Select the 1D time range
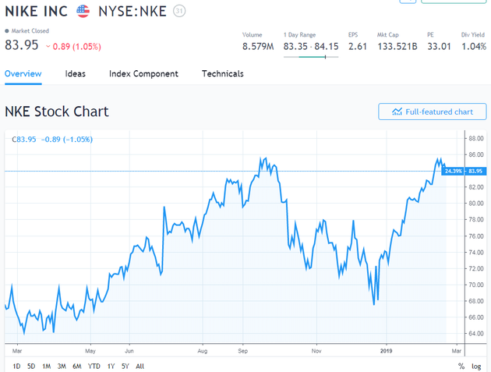491x372 pixels. click(x=18, y=366)
